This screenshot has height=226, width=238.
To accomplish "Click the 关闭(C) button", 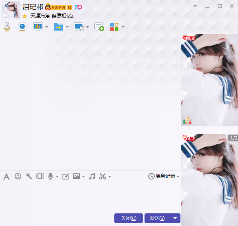I will point(129,218).
